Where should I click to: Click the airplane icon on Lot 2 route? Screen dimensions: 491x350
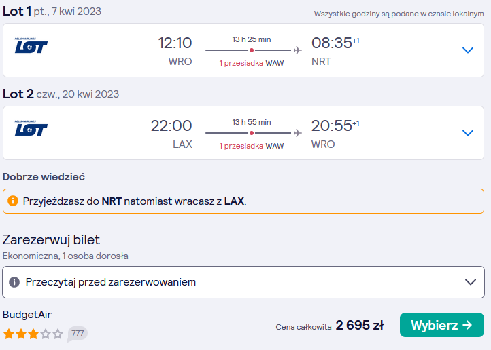click(x=298, y=133)
